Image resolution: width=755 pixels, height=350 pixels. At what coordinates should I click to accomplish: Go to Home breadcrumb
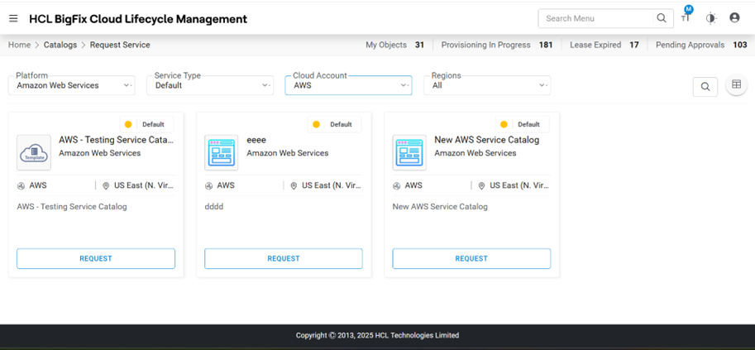(19, 45)
